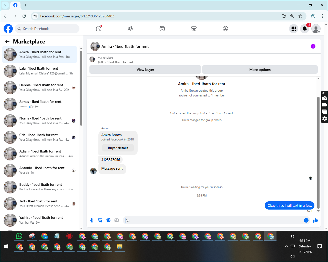The image size is (328, 262).
Task: Open the Groups icon in top navigation
Action: tap(225, 29)
